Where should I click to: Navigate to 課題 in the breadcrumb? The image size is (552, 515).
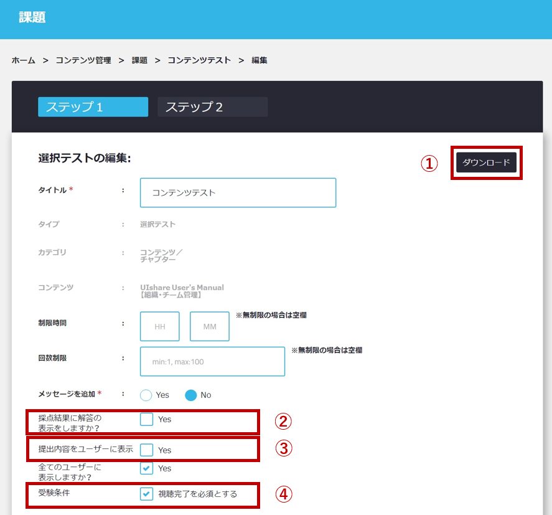(139, 60)
